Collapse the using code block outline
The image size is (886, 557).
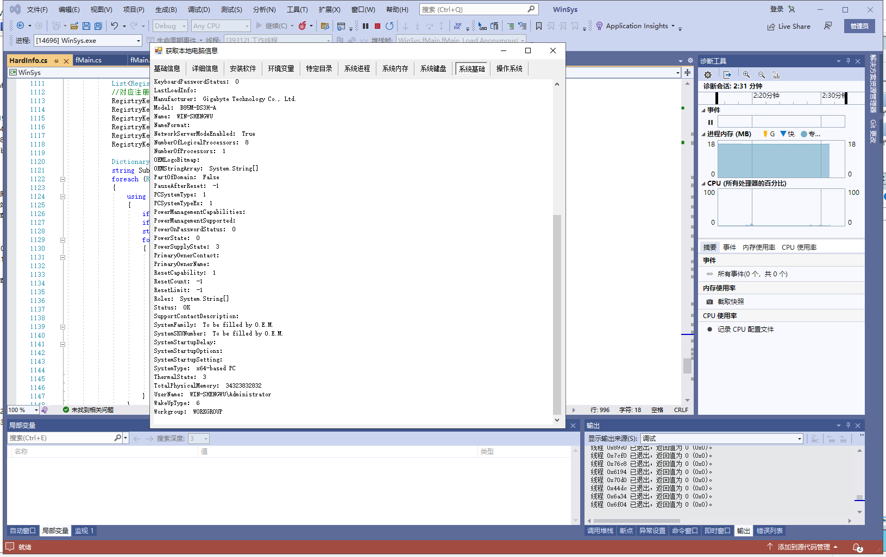[62, 197]
